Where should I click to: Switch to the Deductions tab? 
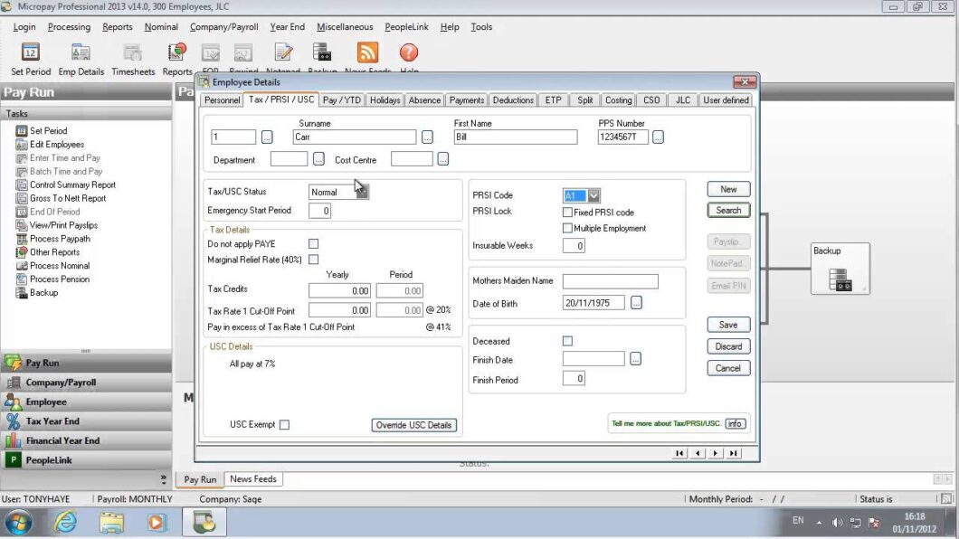pyautogui.click(x=513, y=100)
